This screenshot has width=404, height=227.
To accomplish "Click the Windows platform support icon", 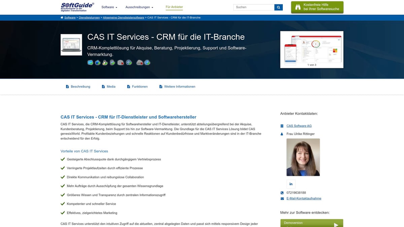I will (90, 63).
